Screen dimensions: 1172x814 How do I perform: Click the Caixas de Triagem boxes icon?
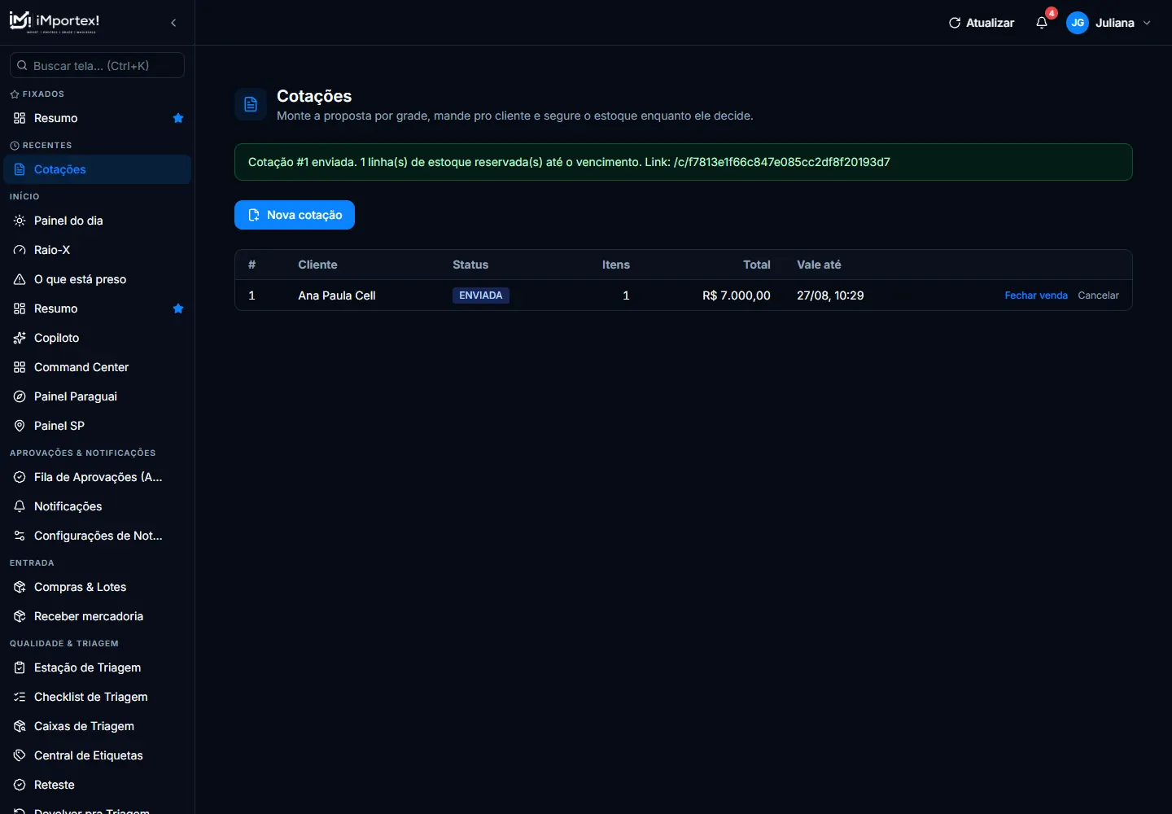pos(20,726)
